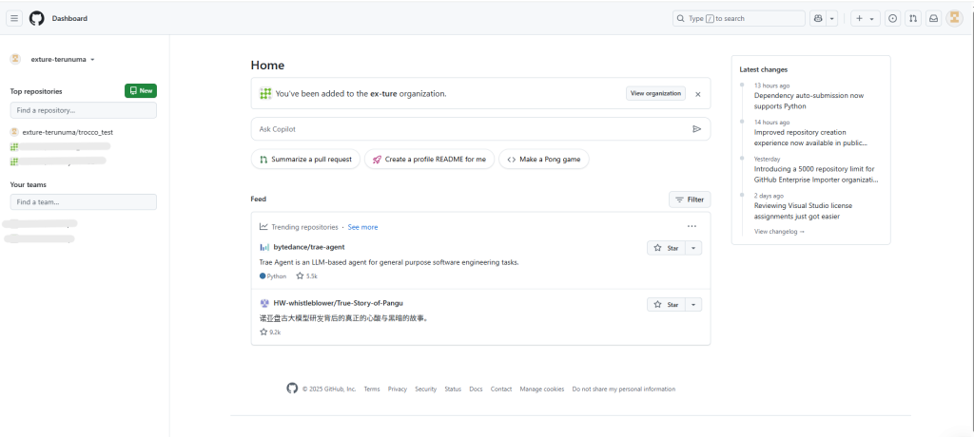Click the search box Type / to search
The image size is (974, 437).
738,19
